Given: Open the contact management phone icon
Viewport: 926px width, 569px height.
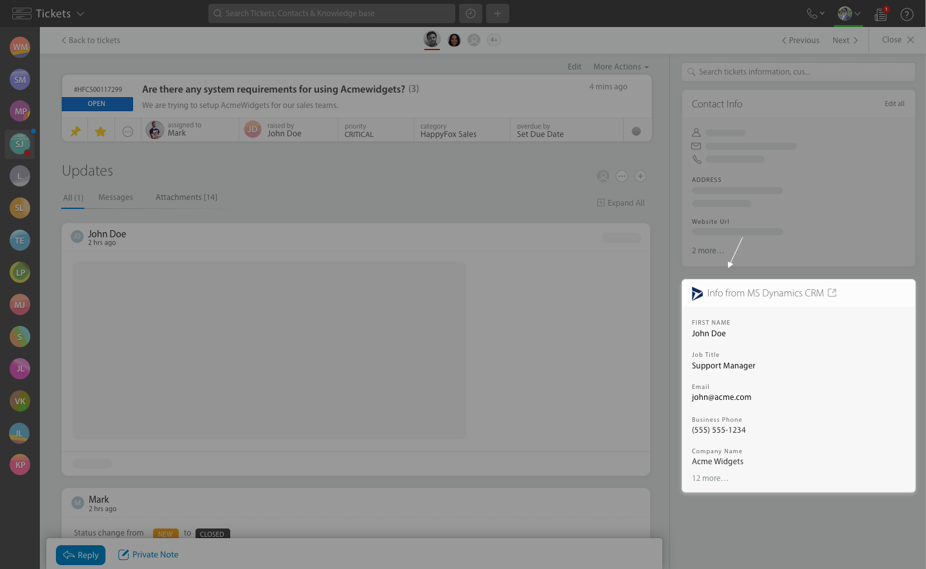Looking at the screenshot, I should 813,13.
